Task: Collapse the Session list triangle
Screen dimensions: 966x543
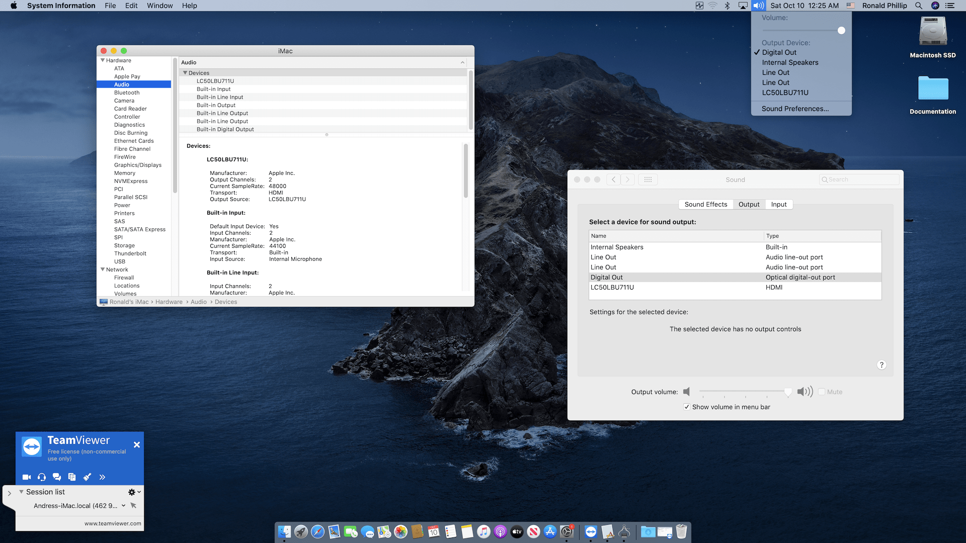Action: [22, 492]
